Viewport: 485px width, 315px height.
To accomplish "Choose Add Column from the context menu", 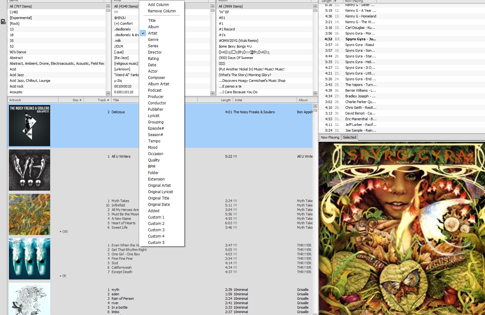I will (x=162, y=5).
